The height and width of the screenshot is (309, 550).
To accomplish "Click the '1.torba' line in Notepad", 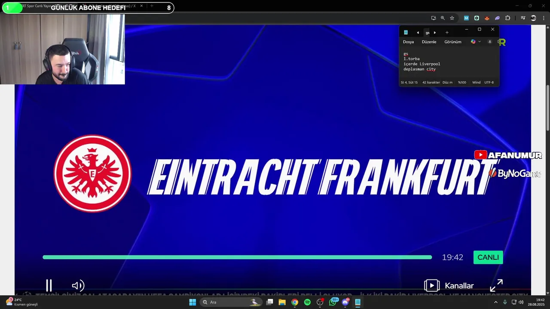I will pyautogui.click(x=411, y=59).
